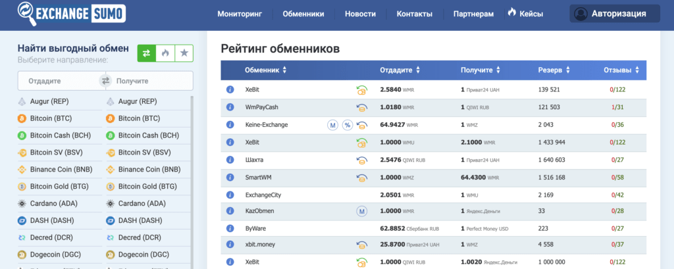Click blue coin icon in Keine-Exchange row
Viewport: 674px width, 269px height.
coord(361,125)
